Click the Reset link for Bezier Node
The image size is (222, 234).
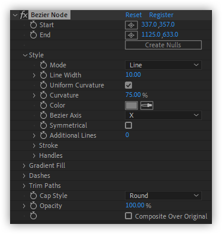[x=134, y=15]
